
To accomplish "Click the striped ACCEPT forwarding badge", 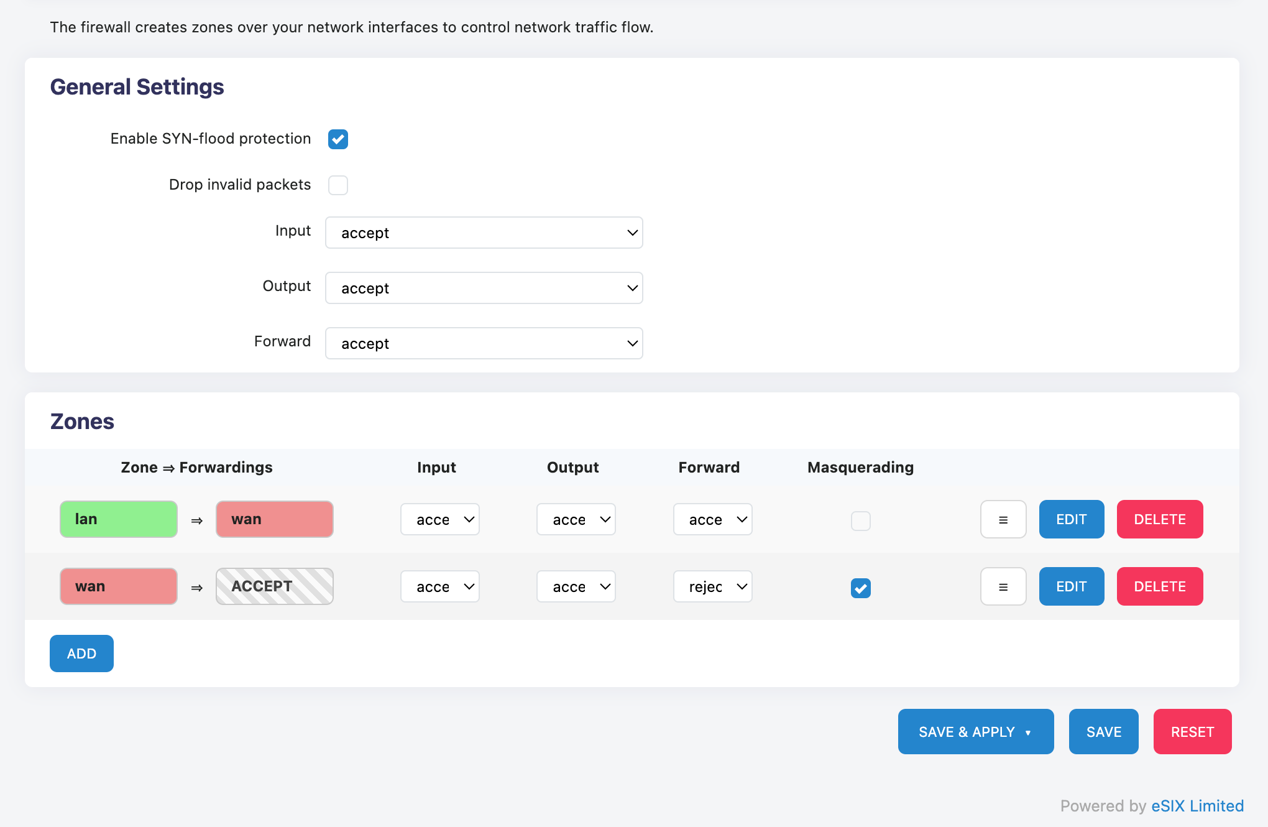I will [x=274, y=587].
